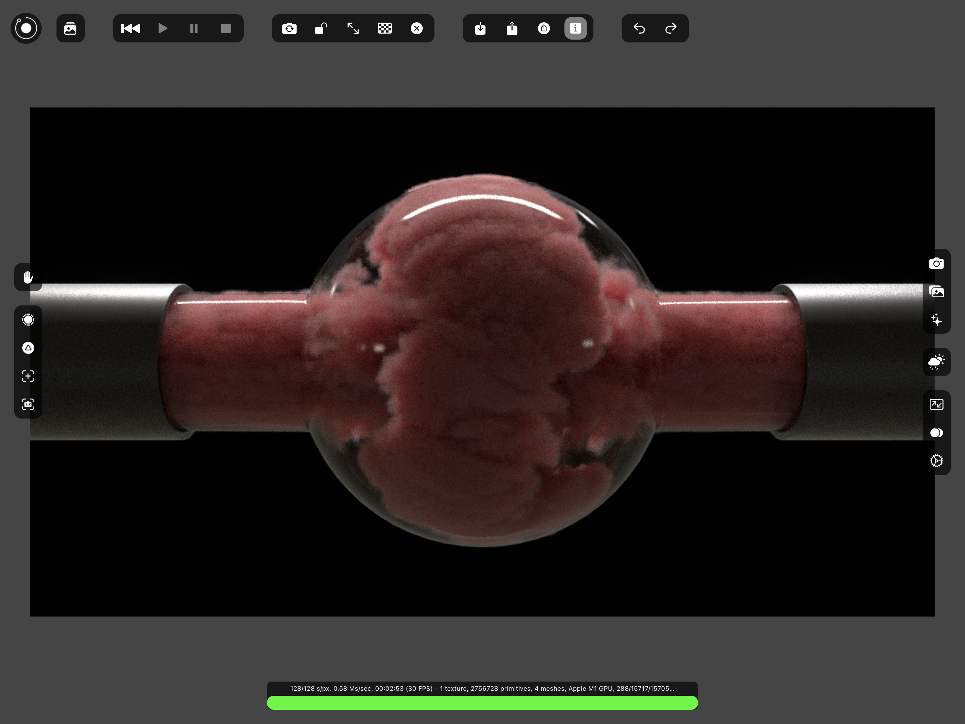Click the circled X clear button
Screen dimensions: 965x724
click(417, 28)
